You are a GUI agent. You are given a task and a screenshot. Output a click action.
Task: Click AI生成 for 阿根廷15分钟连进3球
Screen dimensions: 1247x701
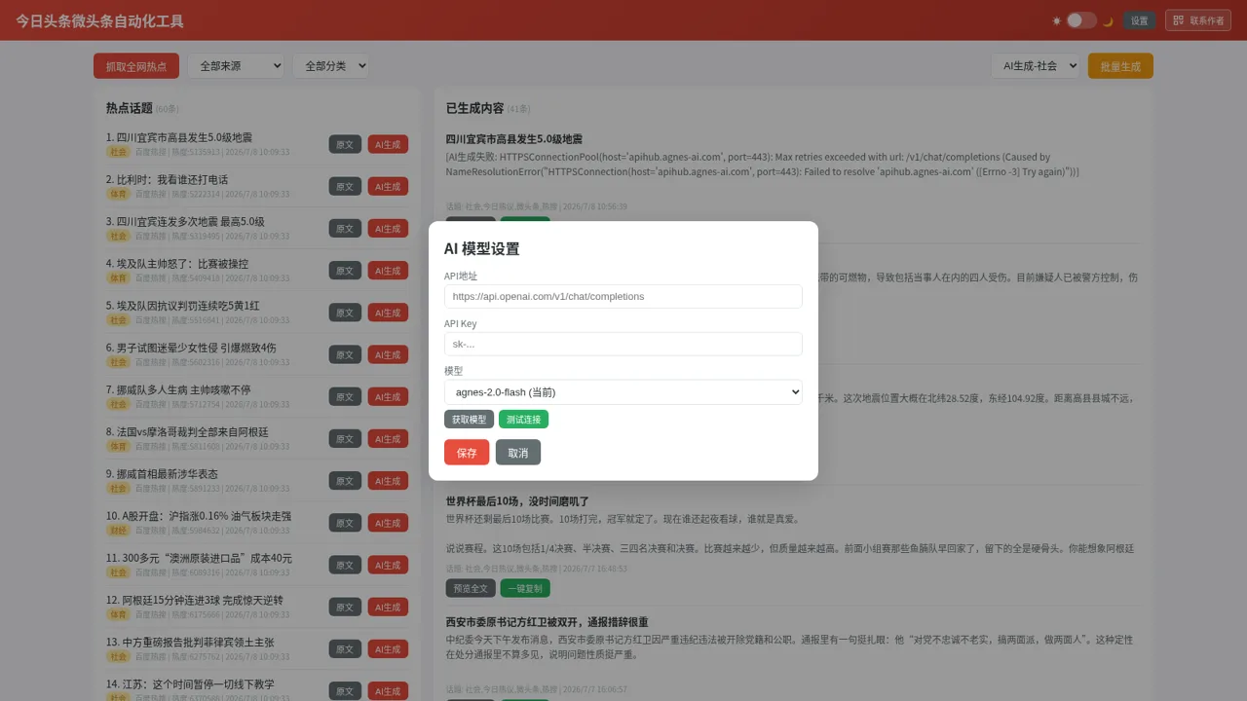pos(388,607)
